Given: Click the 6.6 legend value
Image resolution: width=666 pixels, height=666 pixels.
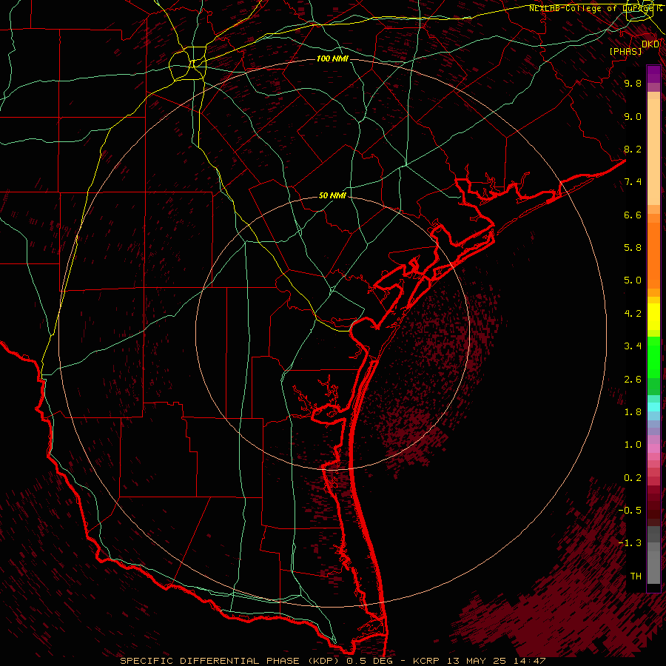Looking at the screenshot, I should [x=633, y=215].
